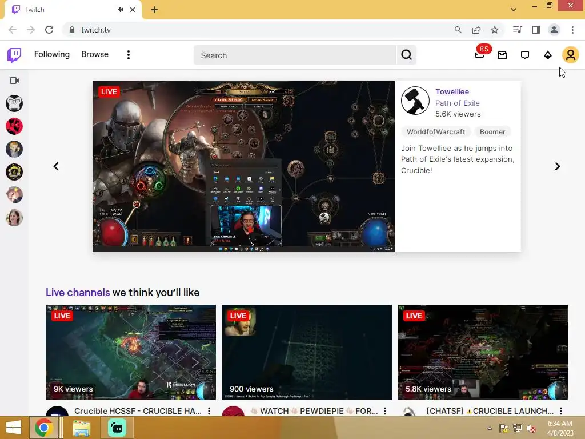
Task: Open the Crucible HCSSF stream title
Action: [138, 411]
